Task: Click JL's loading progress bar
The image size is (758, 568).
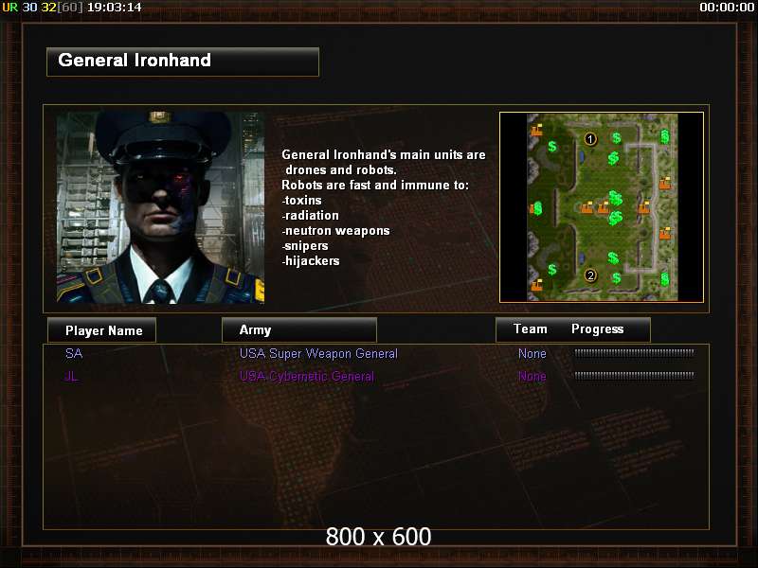Action: tap(634, 375)
